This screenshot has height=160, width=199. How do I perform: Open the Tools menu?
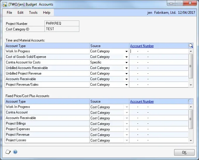(33, 13)
